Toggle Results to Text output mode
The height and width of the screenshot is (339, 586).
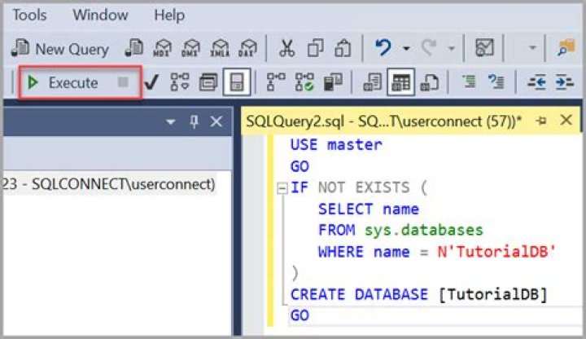372,82
